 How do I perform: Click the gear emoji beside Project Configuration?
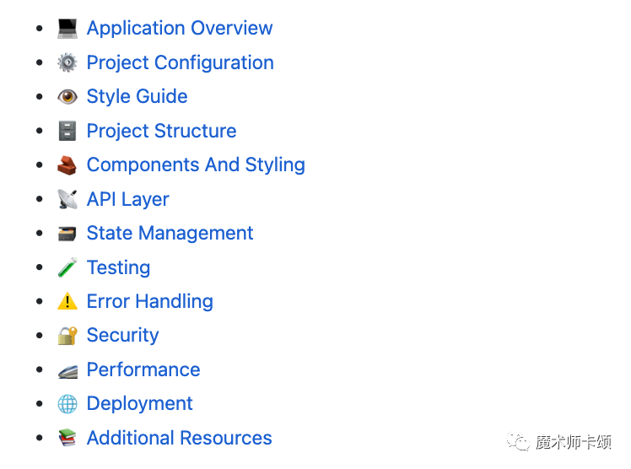[x=67, y=62]
